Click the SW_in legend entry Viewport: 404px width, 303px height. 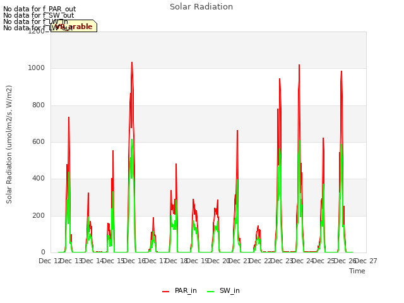click(x=223, y=290)
